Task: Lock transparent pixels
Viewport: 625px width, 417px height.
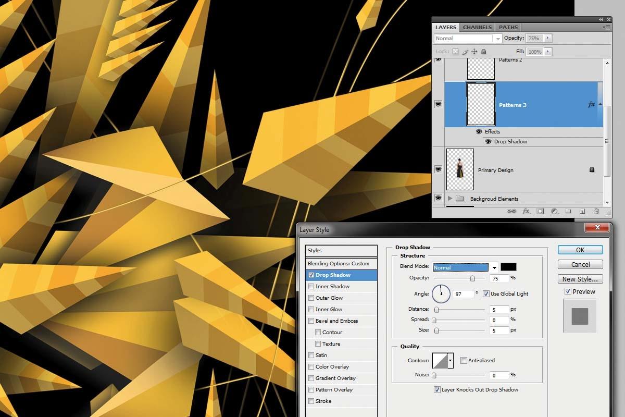Action: pos(455,52)
